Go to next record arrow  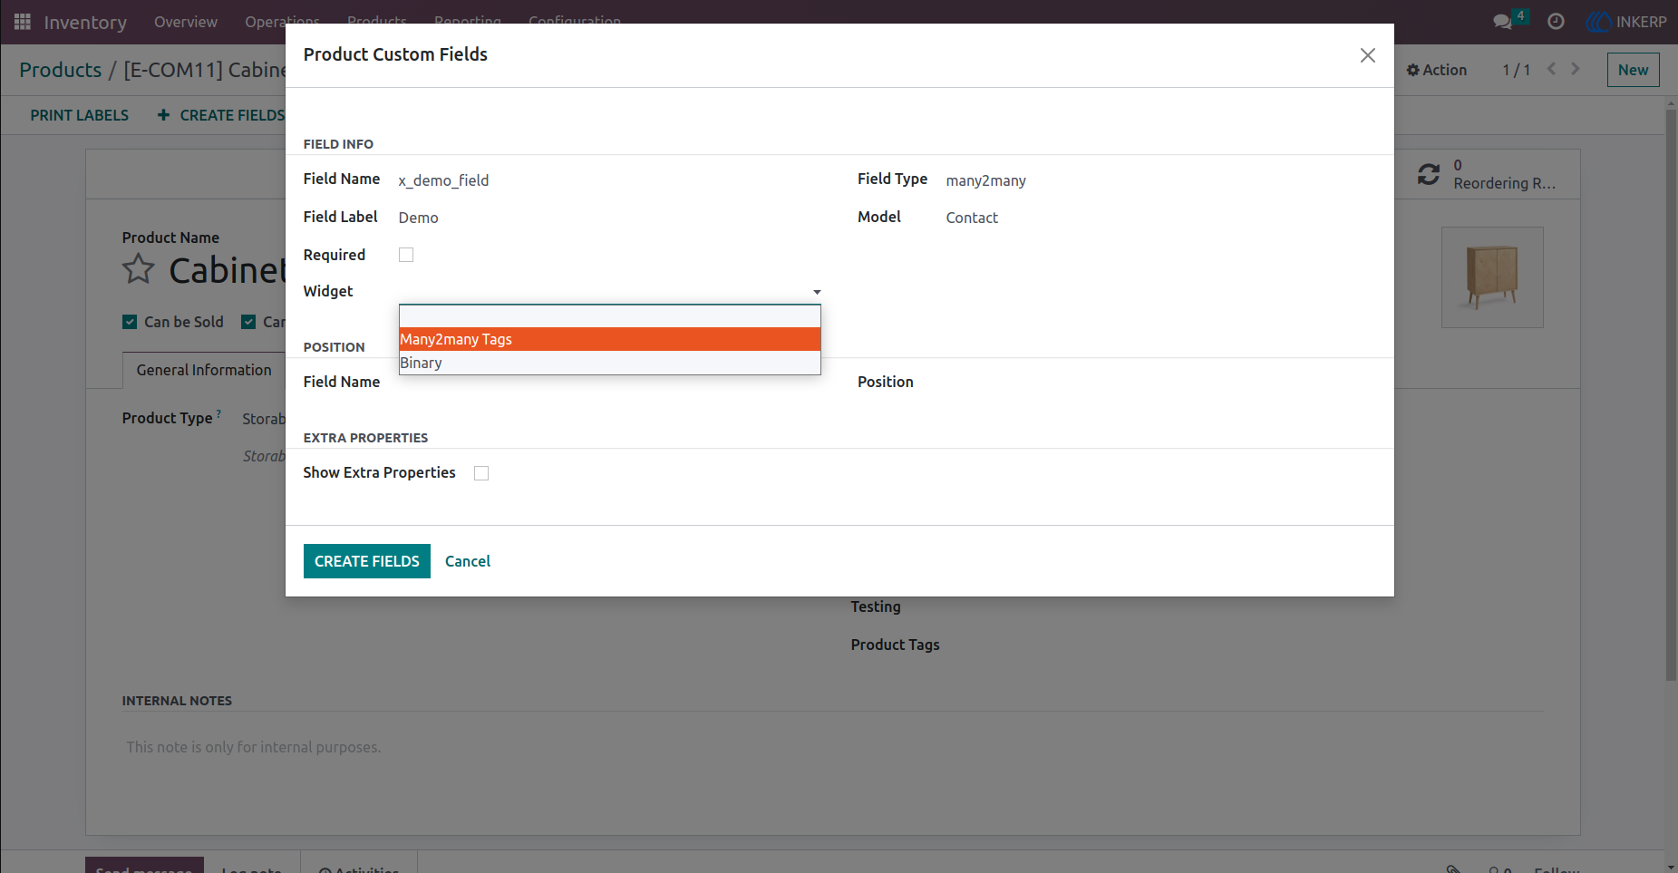(1576, 69)
